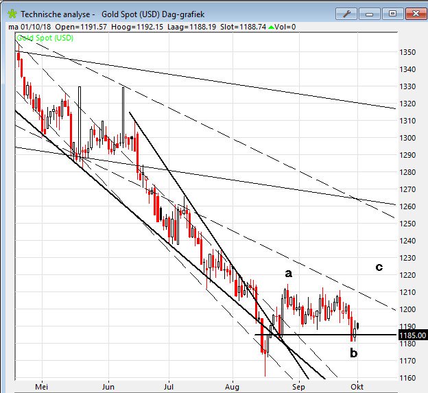Viewport: 428px width, 393px height.
Task: Click the wave label 'c'
Action: coord(379,267)
